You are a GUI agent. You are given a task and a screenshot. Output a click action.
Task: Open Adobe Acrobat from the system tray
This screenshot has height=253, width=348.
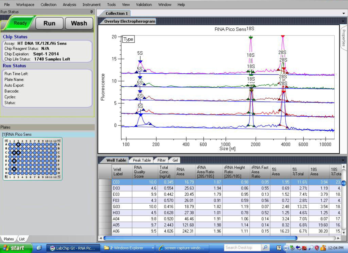click(x=304, y=248)
